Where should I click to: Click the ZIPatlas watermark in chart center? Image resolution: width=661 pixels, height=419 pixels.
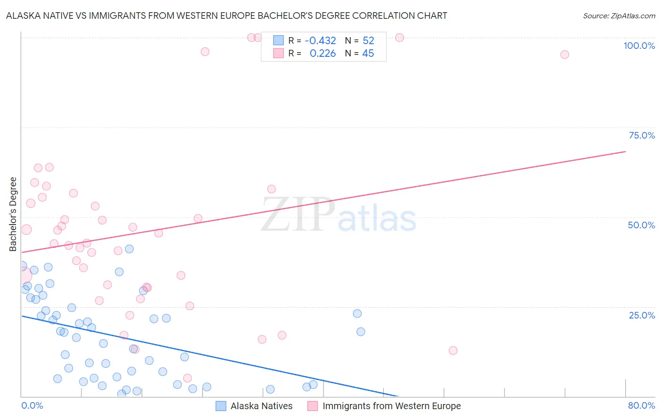tap(339, 215)
